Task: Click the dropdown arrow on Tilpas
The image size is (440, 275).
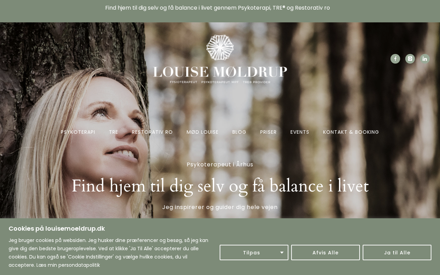Action: pos(282,253)
